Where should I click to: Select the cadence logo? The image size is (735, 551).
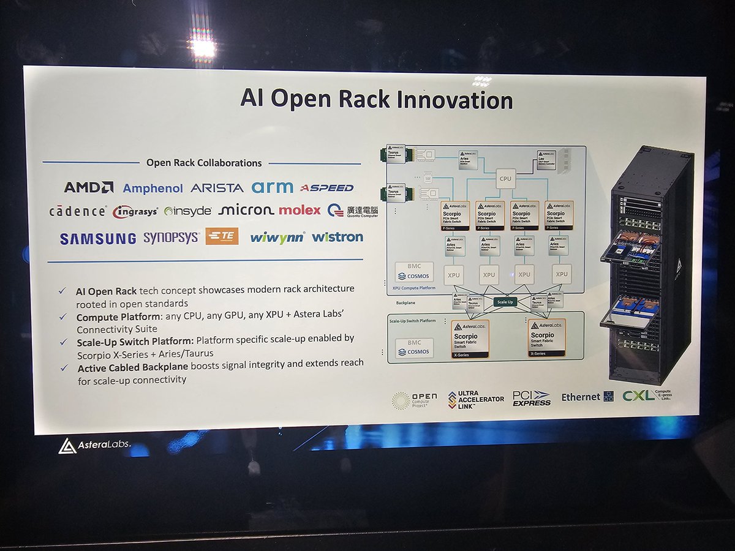pyautogui.click(x=78, y=211)
